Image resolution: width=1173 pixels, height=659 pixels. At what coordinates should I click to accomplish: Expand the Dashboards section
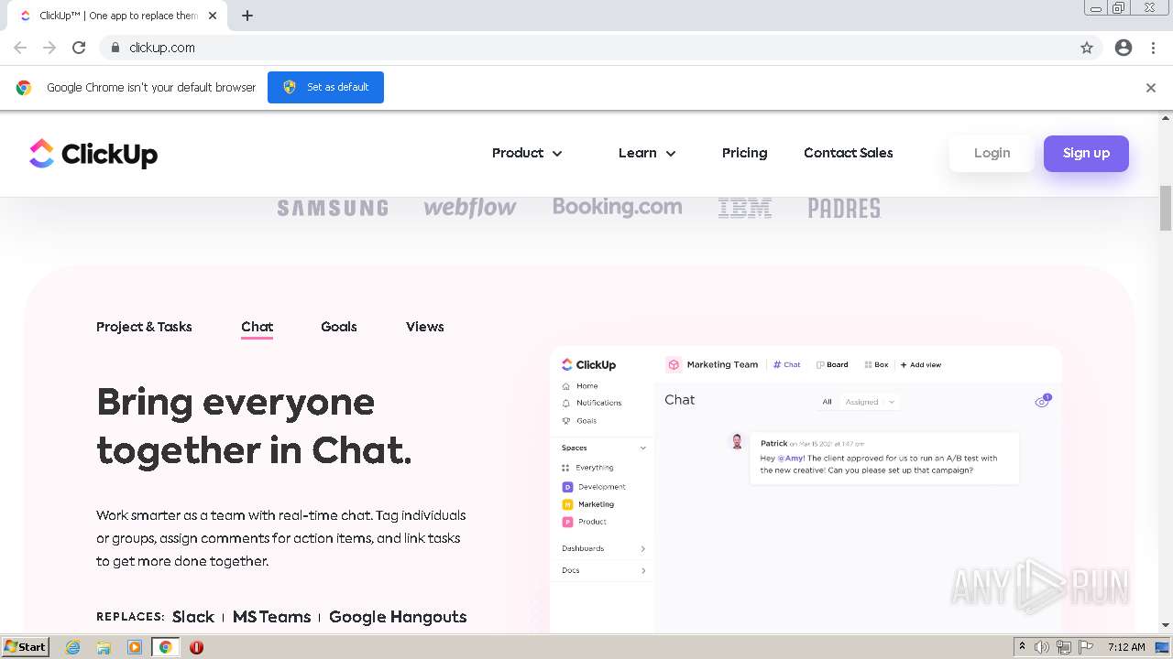(x=604, y=548)
